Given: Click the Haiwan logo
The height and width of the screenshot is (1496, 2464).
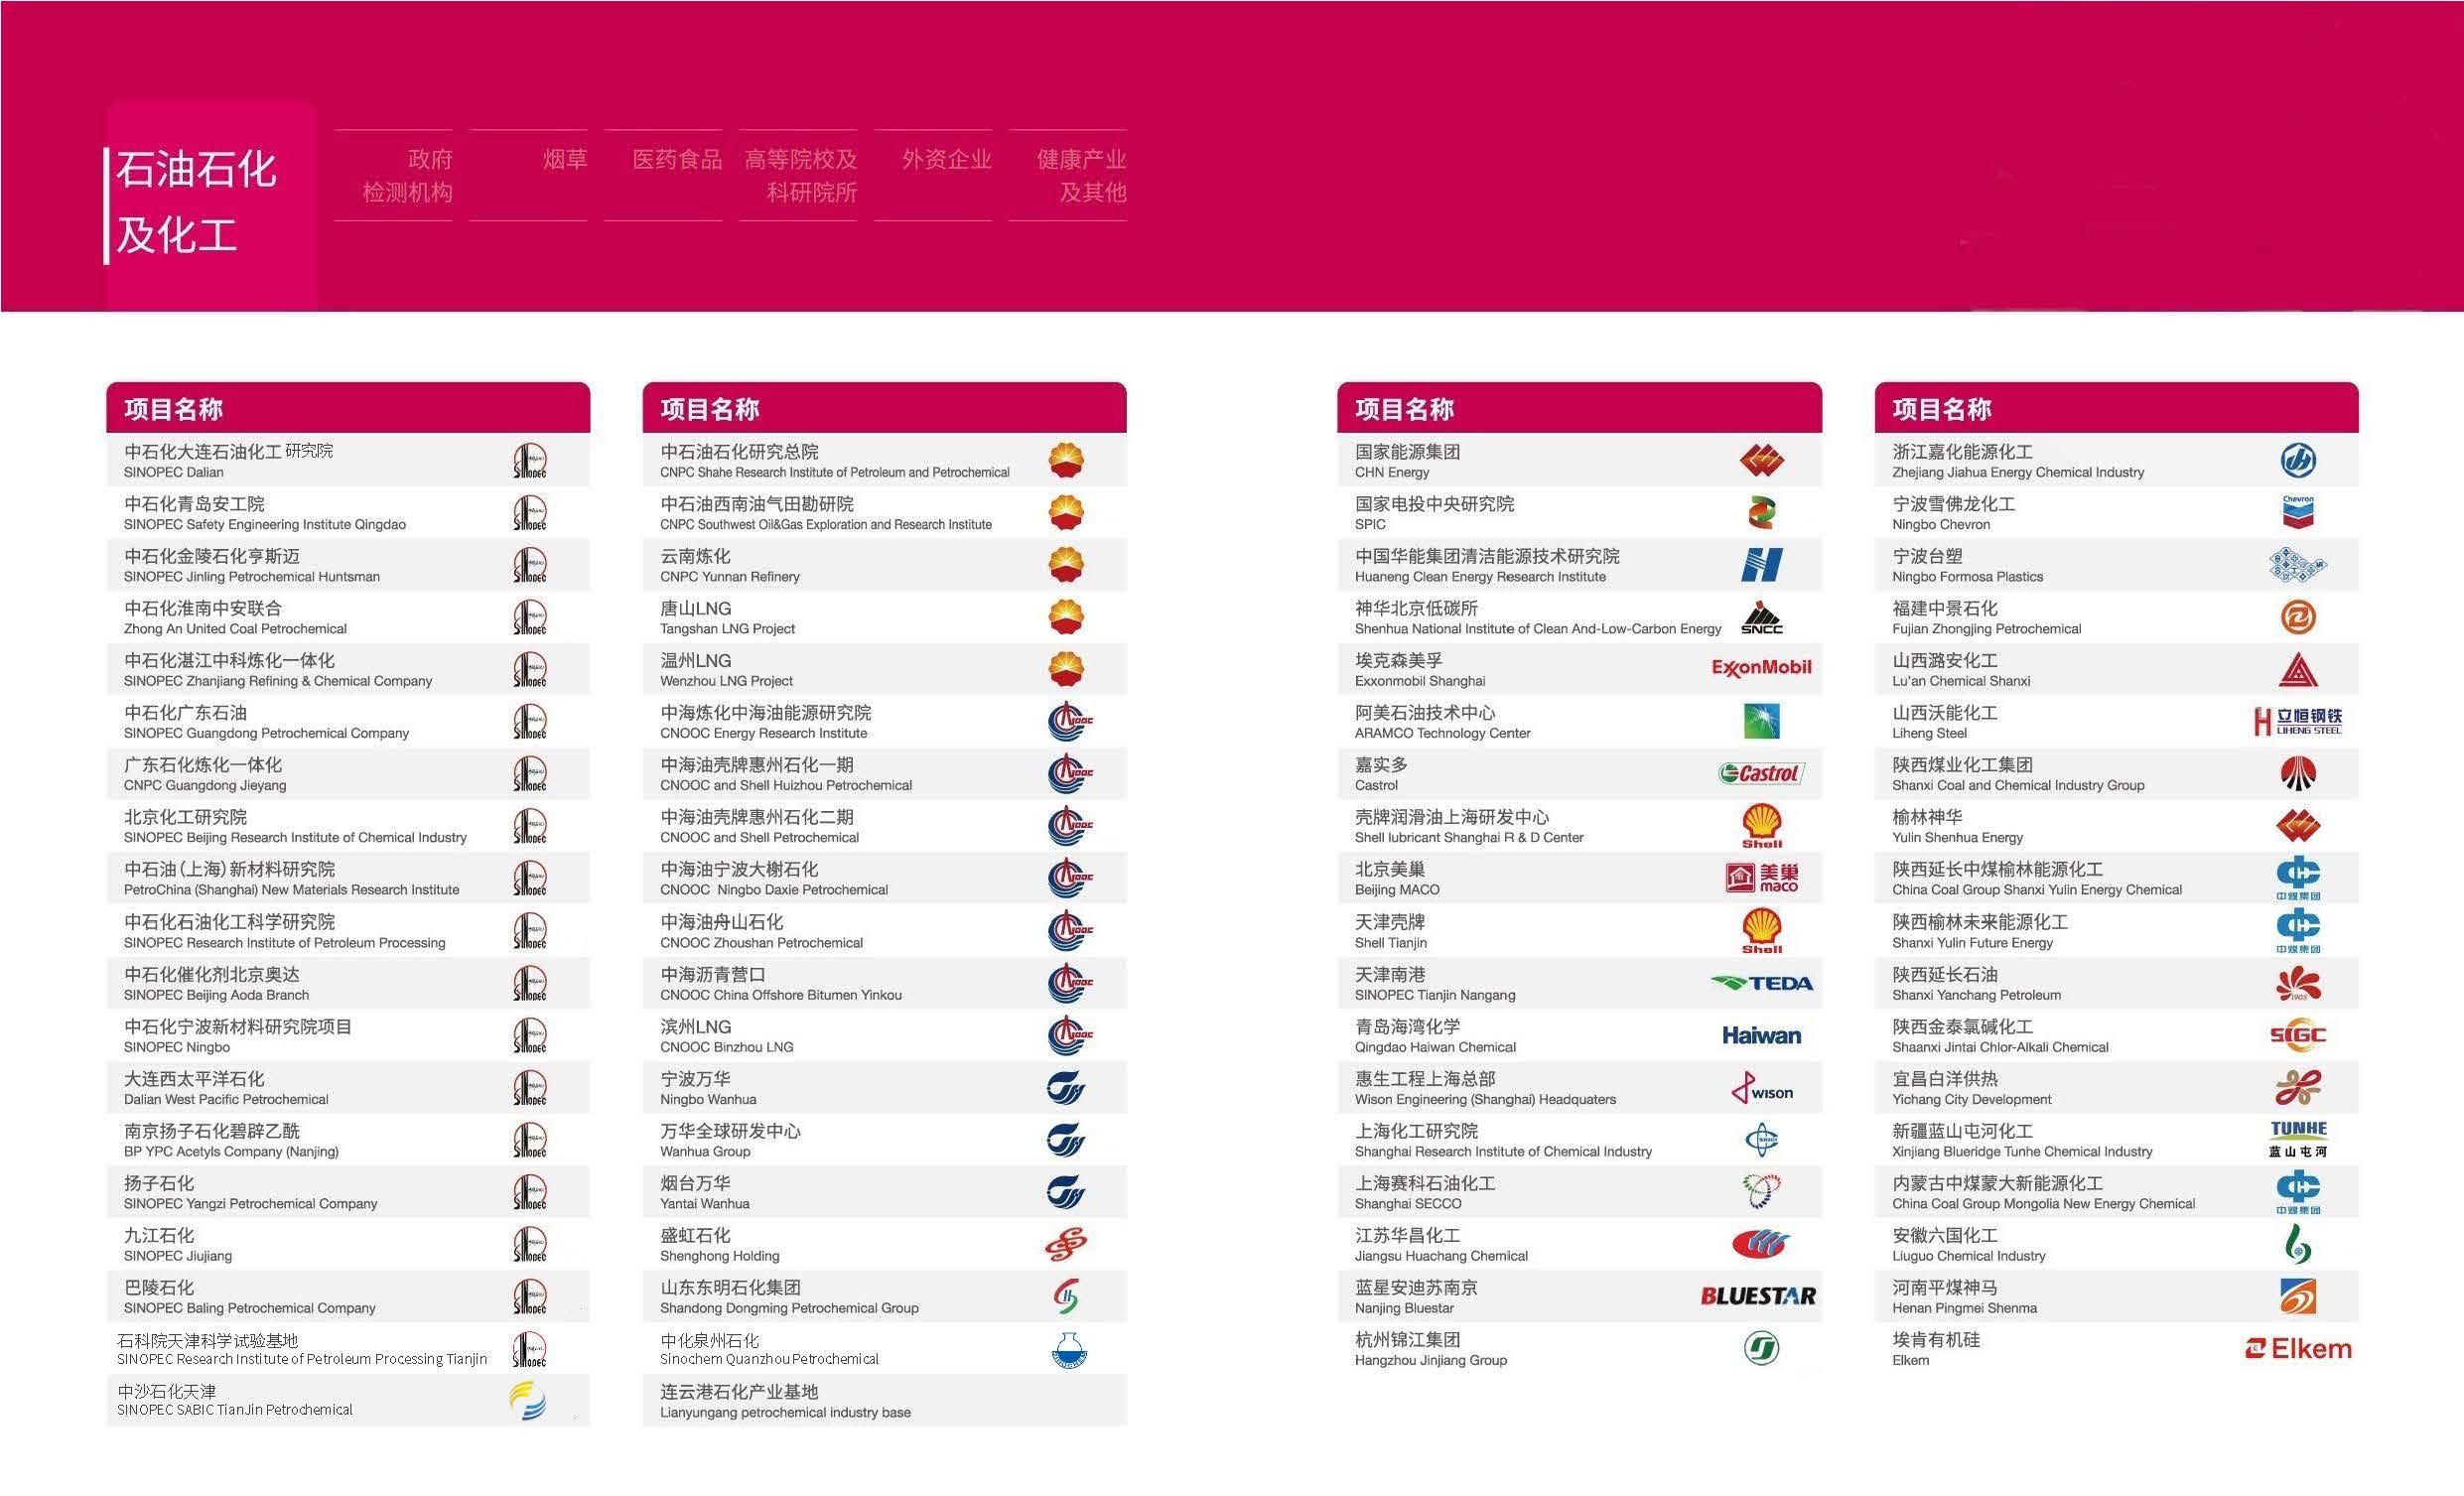Looking at the screenshot, I should click(1761, 1036).
